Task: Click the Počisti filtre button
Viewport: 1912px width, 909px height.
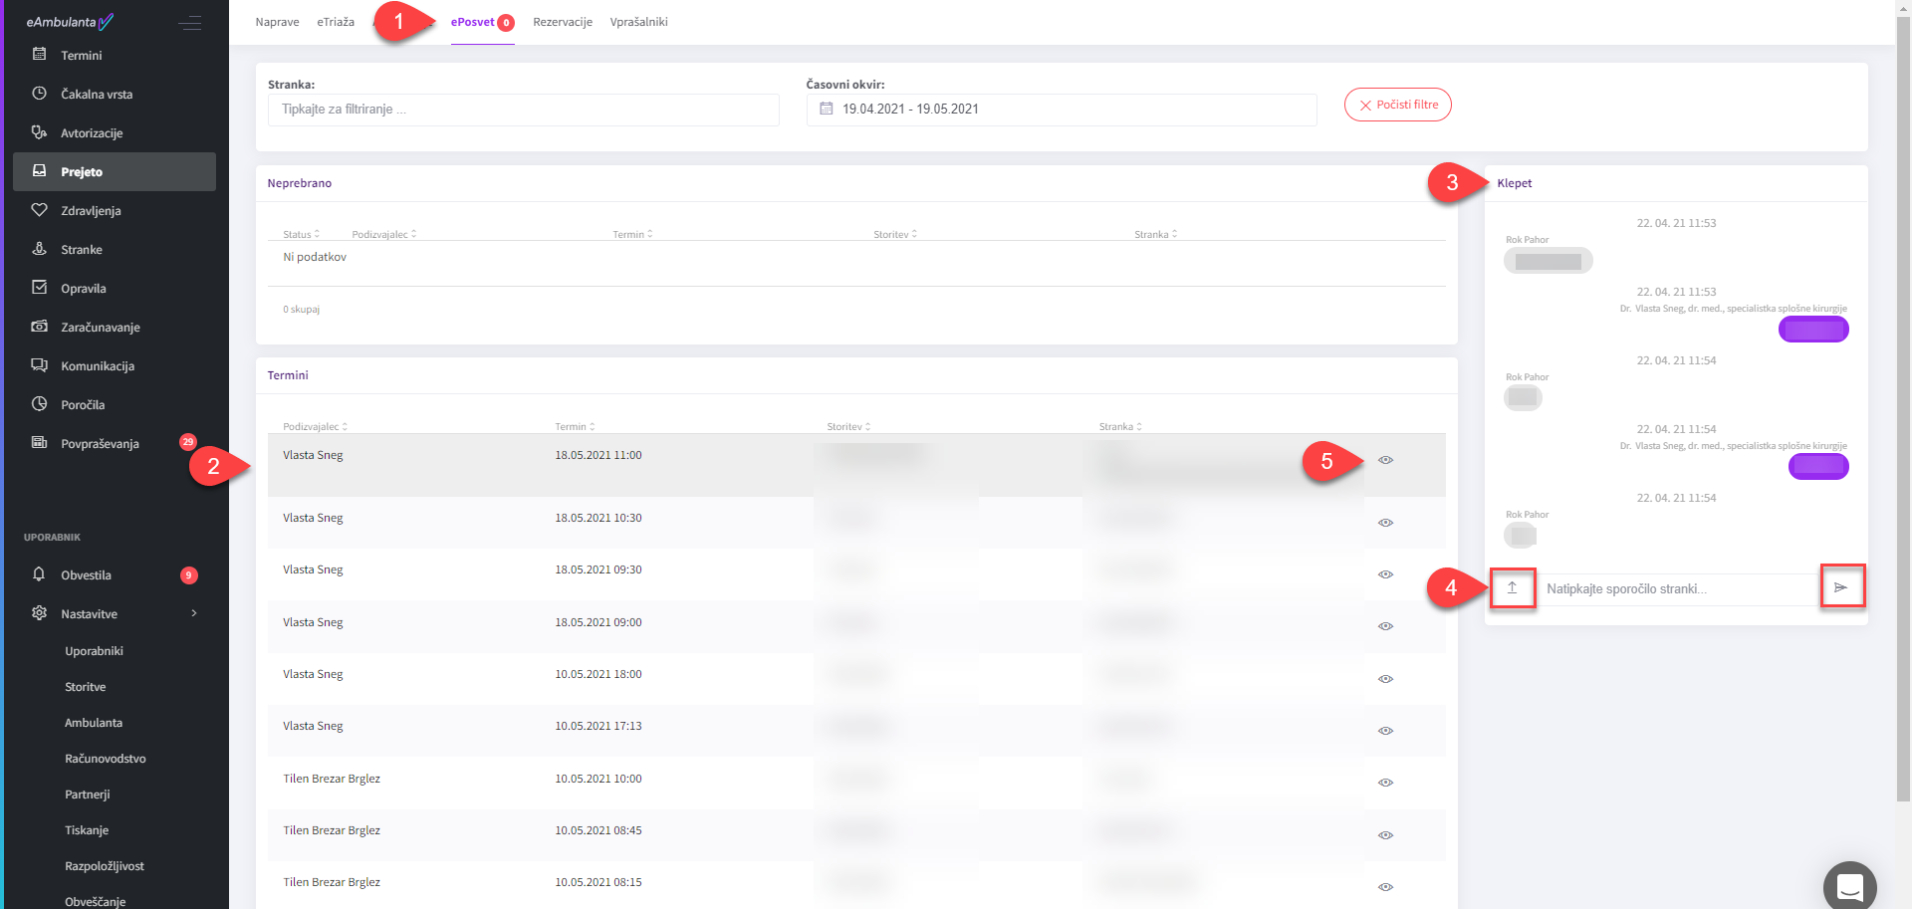Action: click(1397, 105)
